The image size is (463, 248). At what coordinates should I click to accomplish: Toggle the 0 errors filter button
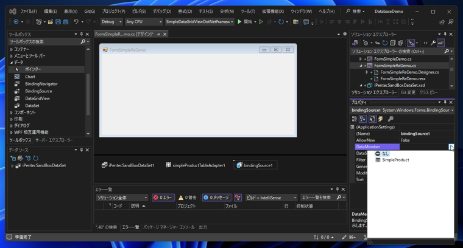tap(163, 198)
